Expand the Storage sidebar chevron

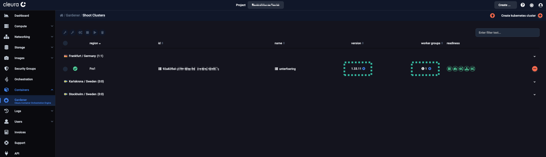[52, 47]
